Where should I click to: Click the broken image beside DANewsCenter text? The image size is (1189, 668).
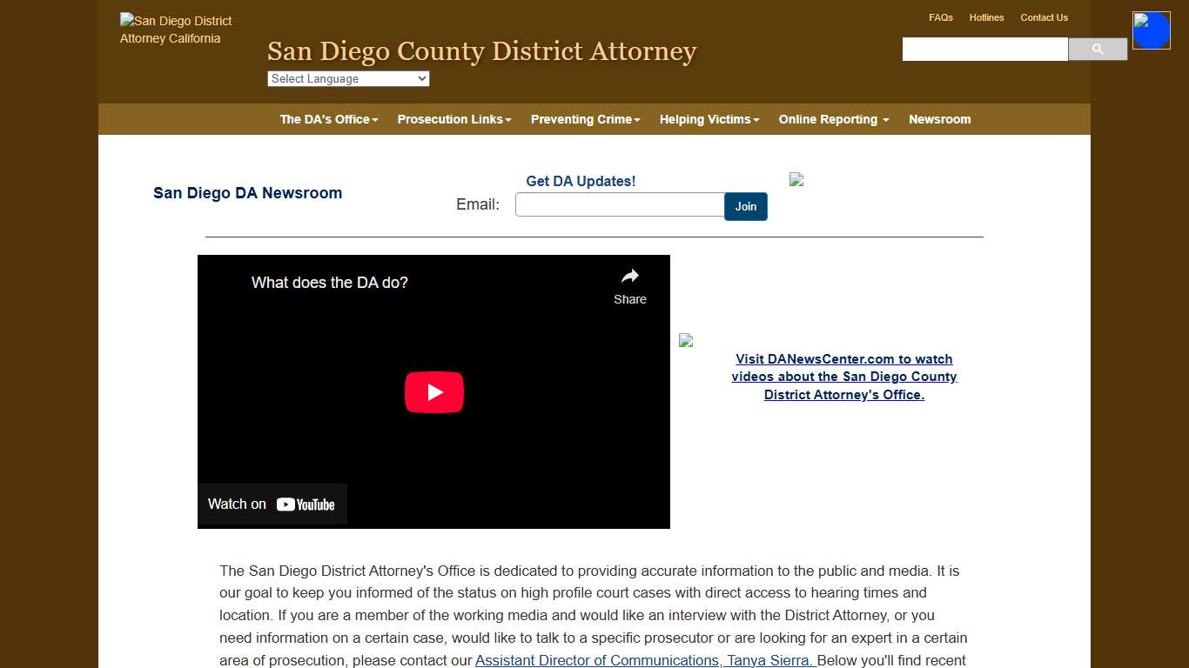tap(685, 340)
